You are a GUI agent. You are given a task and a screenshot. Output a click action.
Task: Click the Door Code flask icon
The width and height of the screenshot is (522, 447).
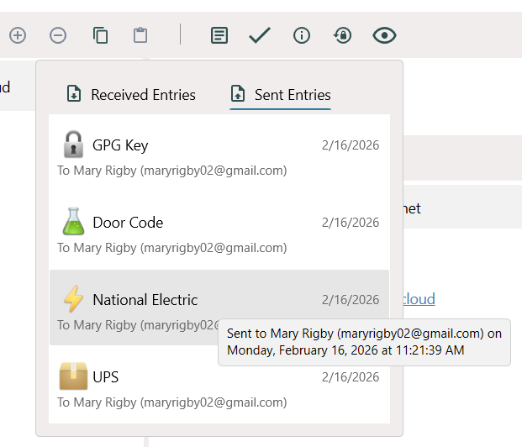pyautogui.click(x=73, y=221)
